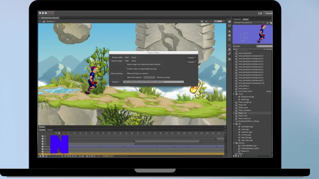Click the red playhead at frame 1
319x179 pixels.
point(64,133)
